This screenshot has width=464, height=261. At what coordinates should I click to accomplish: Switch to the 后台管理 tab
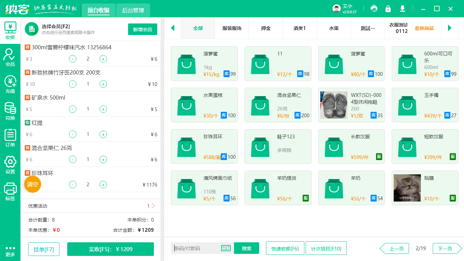133,11
